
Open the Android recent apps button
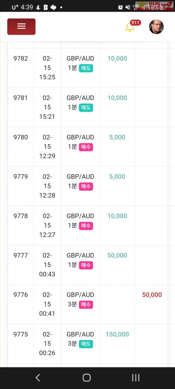(136, 378)
